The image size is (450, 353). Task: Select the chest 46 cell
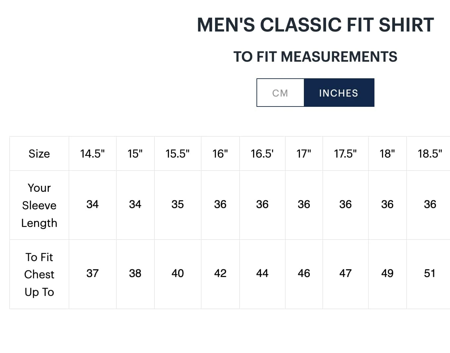pos(304,273)
